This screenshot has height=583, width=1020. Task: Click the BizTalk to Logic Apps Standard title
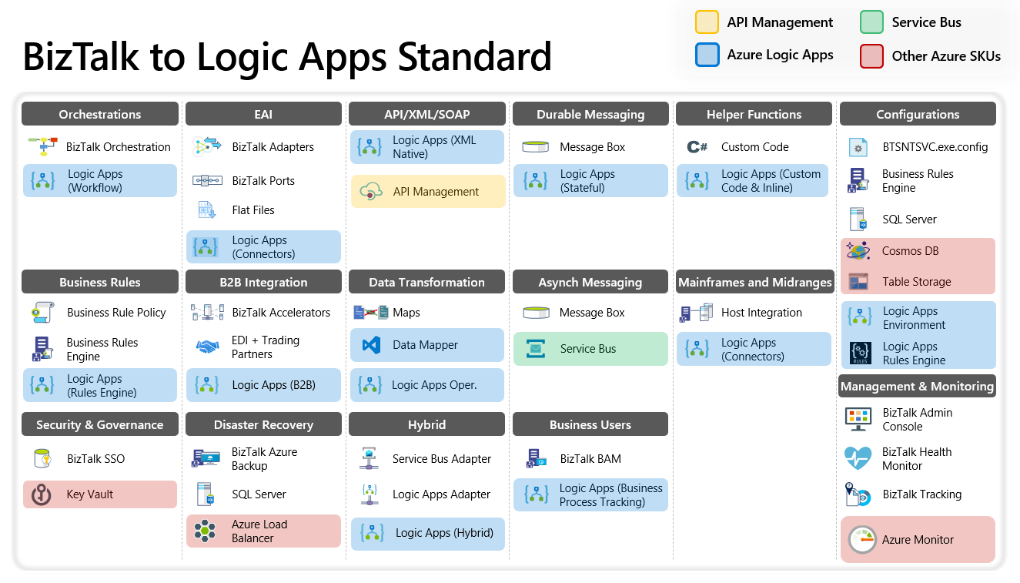286,57
